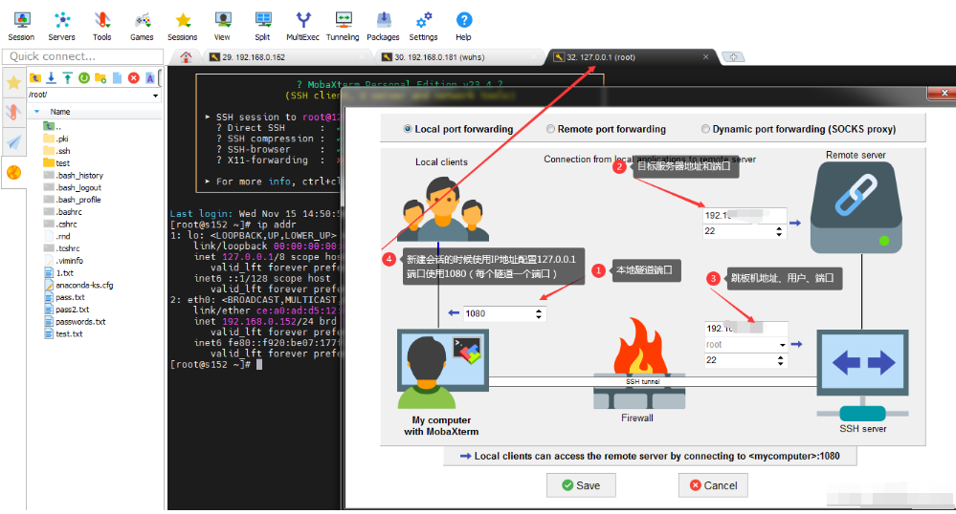Image resolution: width=956 pixels, height=514 pixels.
Task: Open the Session toolbar icon
Action: [22, 26]
